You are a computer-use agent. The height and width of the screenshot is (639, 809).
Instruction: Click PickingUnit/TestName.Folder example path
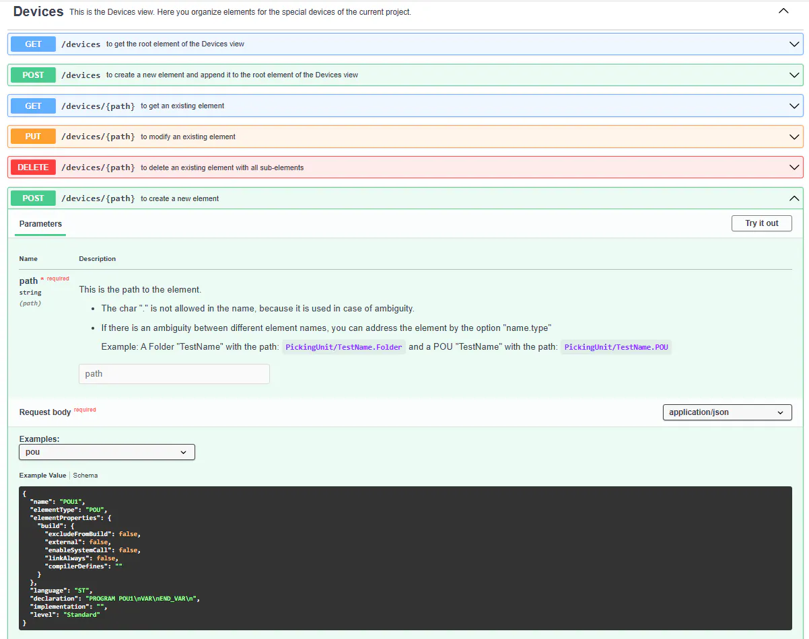pos(344,348)
